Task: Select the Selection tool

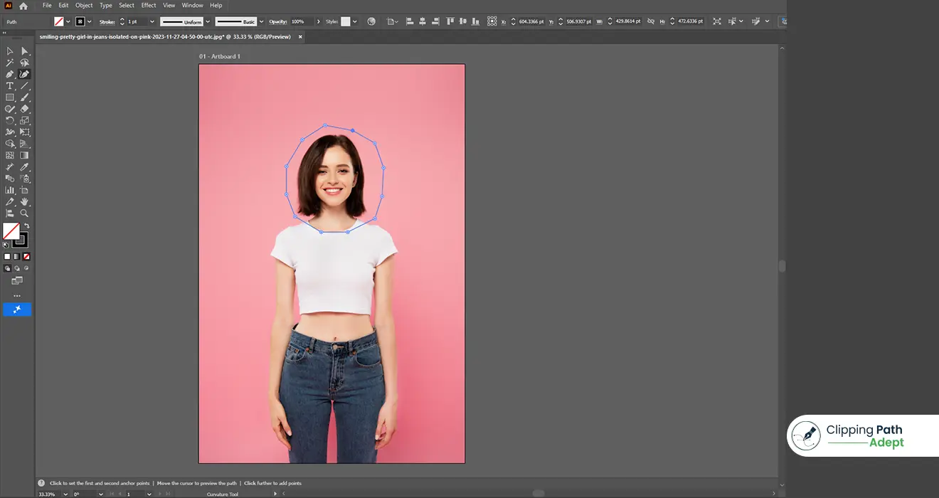Action: (x=10, y=51)
